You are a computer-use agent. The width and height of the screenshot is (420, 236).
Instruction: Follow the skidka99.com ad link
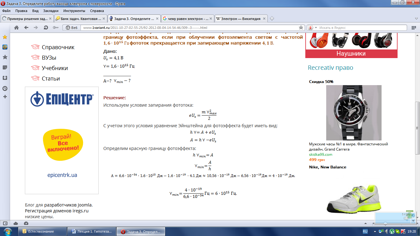[x=321, y=155]
